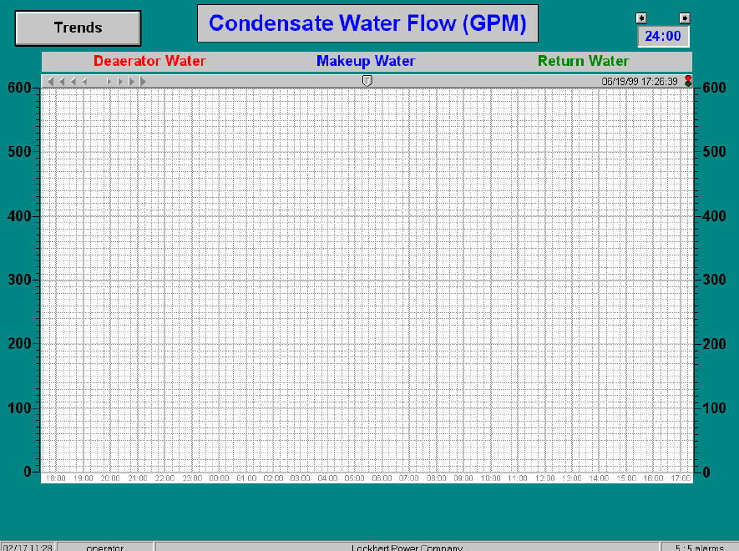739x551 pixels.
Task: Click the second right scroll arrow
Action: click(120, 82)
